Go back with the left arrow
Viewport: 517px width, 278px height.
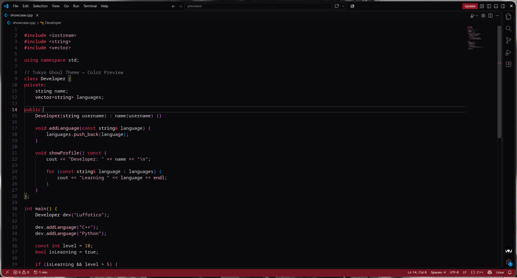tap(174, 6)
